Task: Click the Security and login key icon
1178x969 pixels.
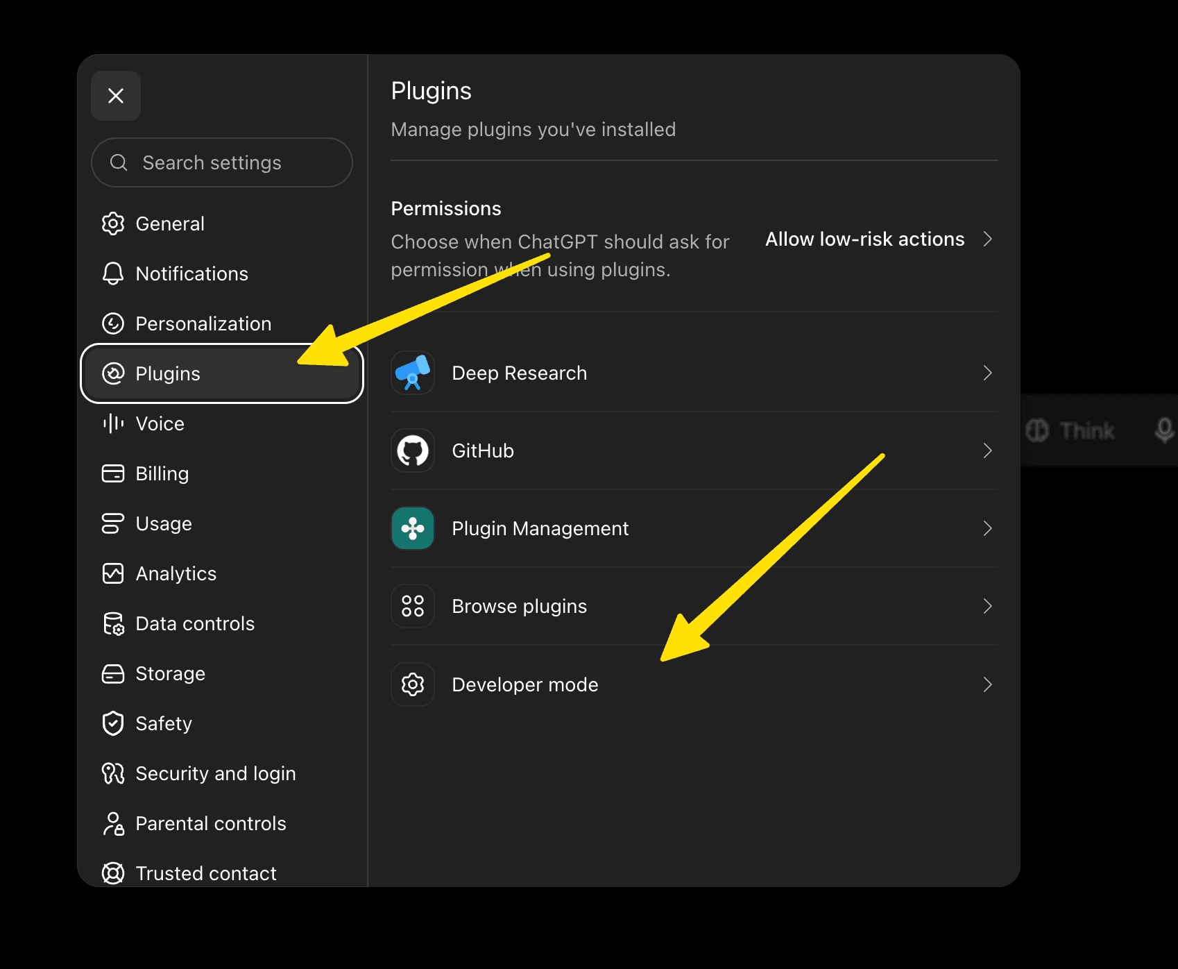Action: 113,773
